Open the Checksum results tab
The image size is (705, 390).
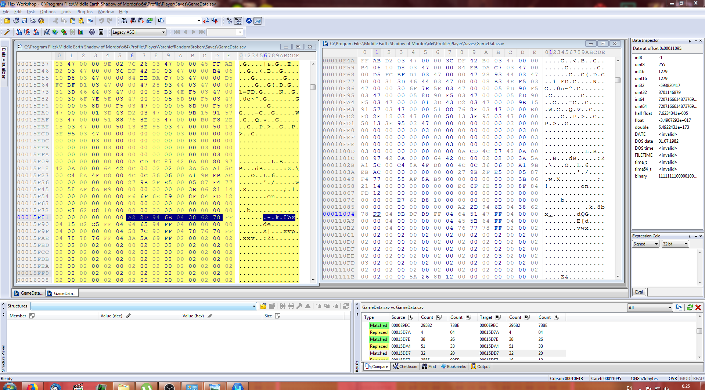(405, 367)
